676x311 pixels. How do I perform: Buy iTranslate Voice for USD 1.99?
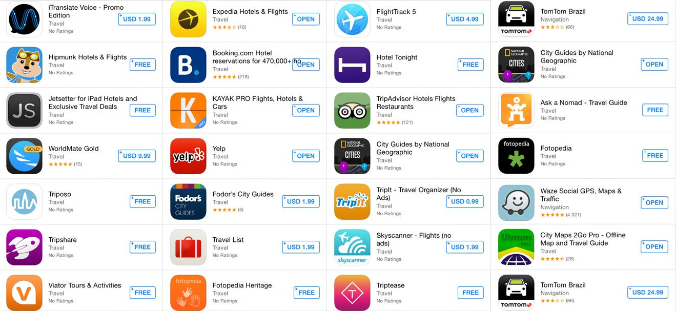137,19
